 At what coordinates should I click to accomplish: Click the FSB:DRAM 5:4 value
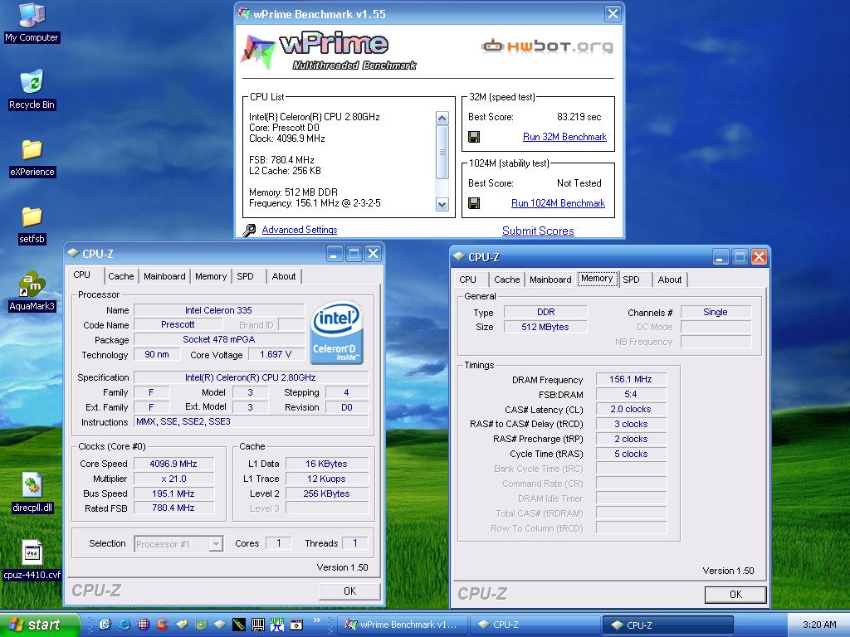(631, 394)
